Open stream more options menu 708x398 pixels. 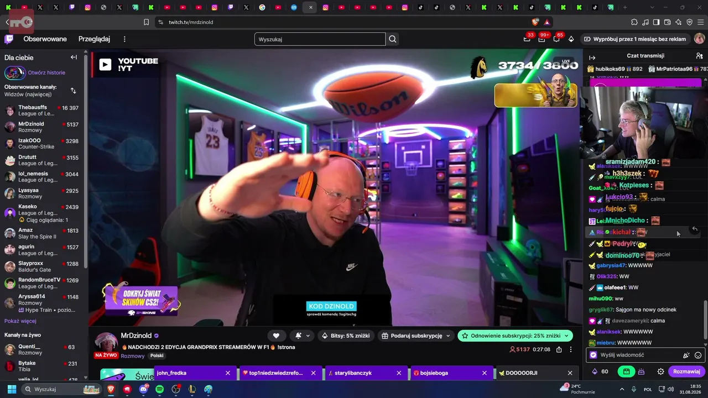click(x=571, y=349)
